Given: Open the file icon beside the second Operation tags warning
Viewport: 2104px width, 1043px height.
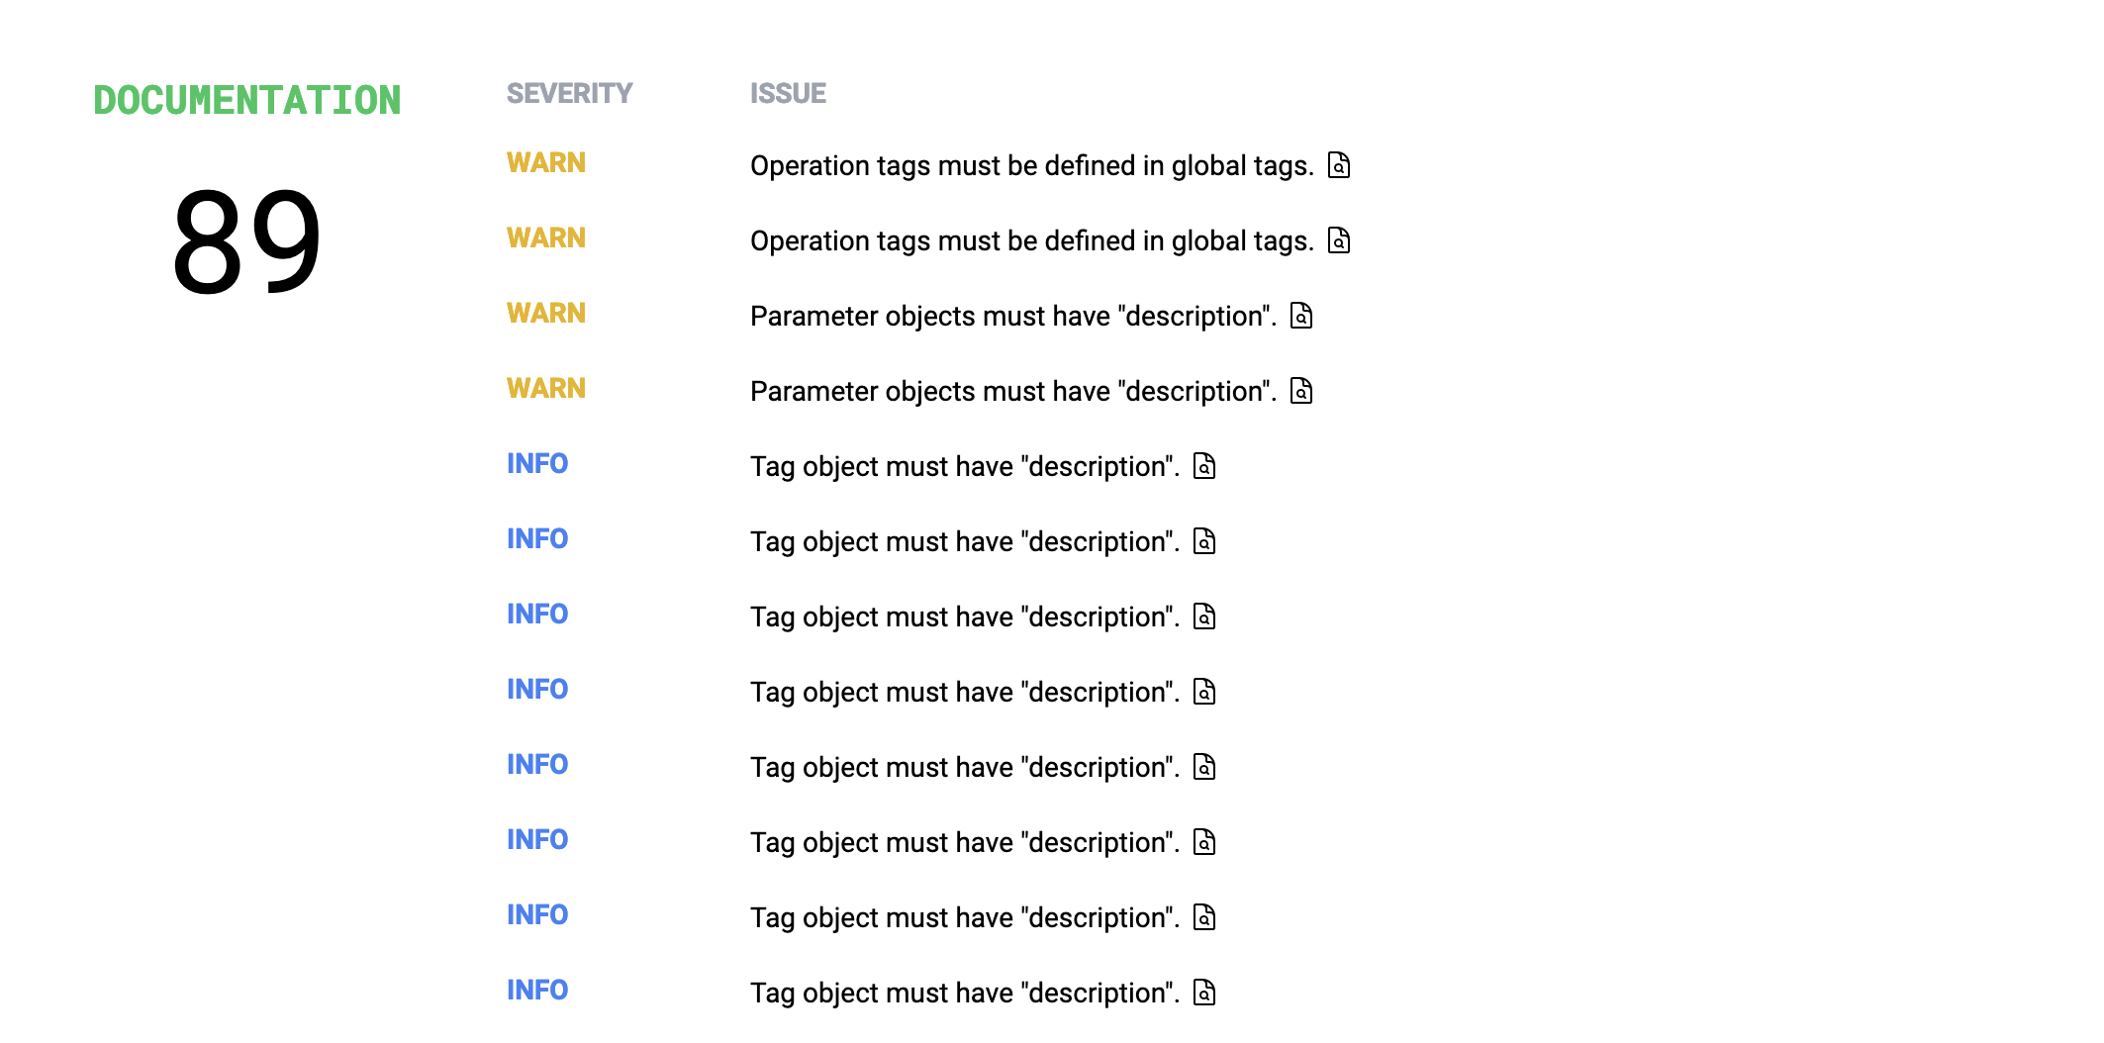Looking at the screenshot, I should coord(1338,240).
